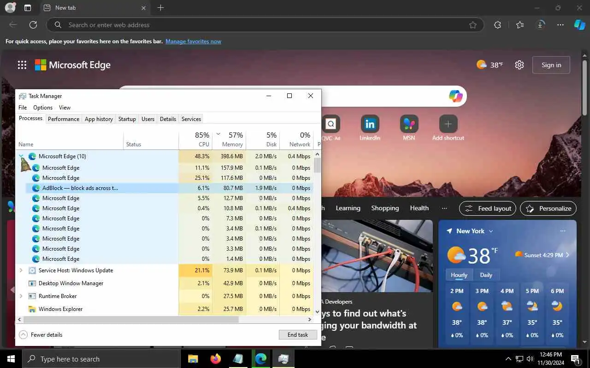590x368 pixels.
Task: Click the Task Manager taskbar icon
Action: [283, 359]
